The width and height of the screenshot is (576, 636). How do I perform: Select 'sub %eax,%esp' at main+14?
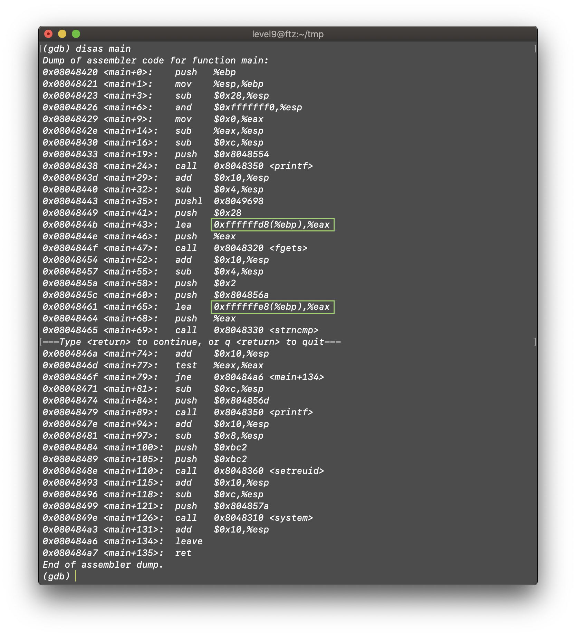point(219,131)
